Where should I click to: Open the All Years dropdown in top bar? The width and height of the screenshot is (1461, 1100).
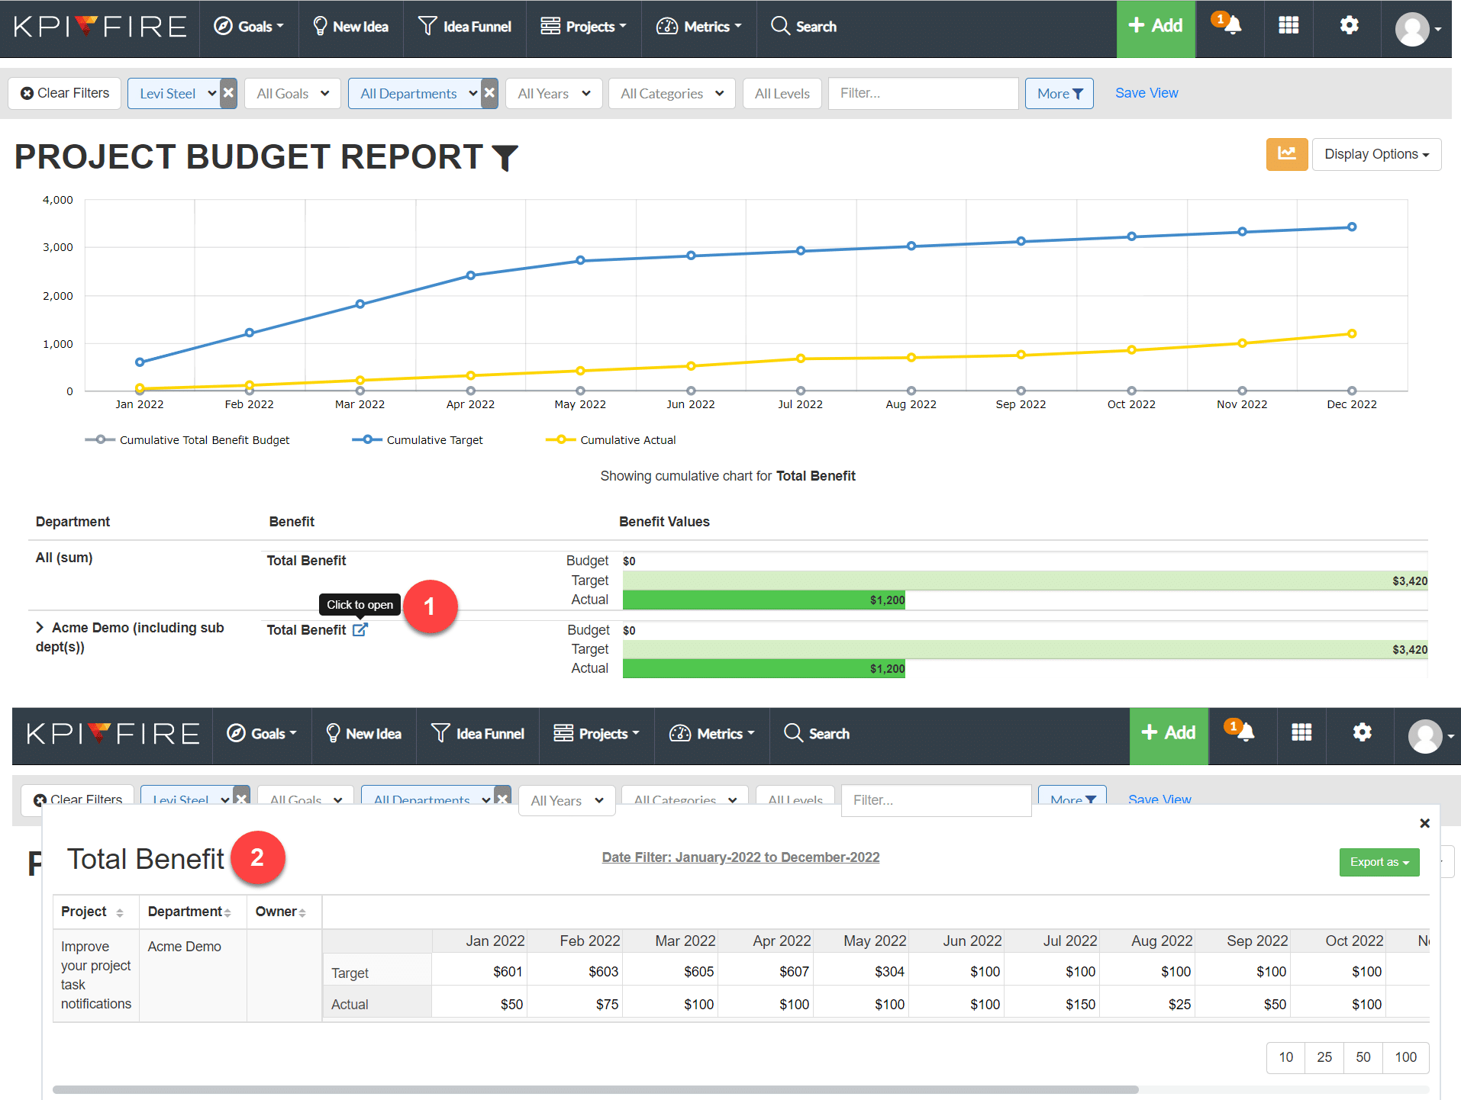tap(553, 93)
